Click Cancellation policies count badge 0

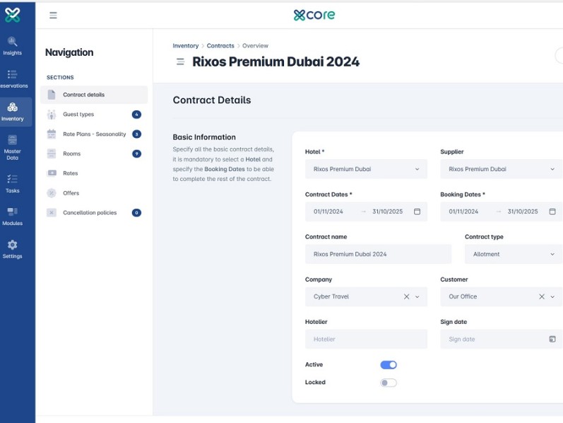[136, 213]
